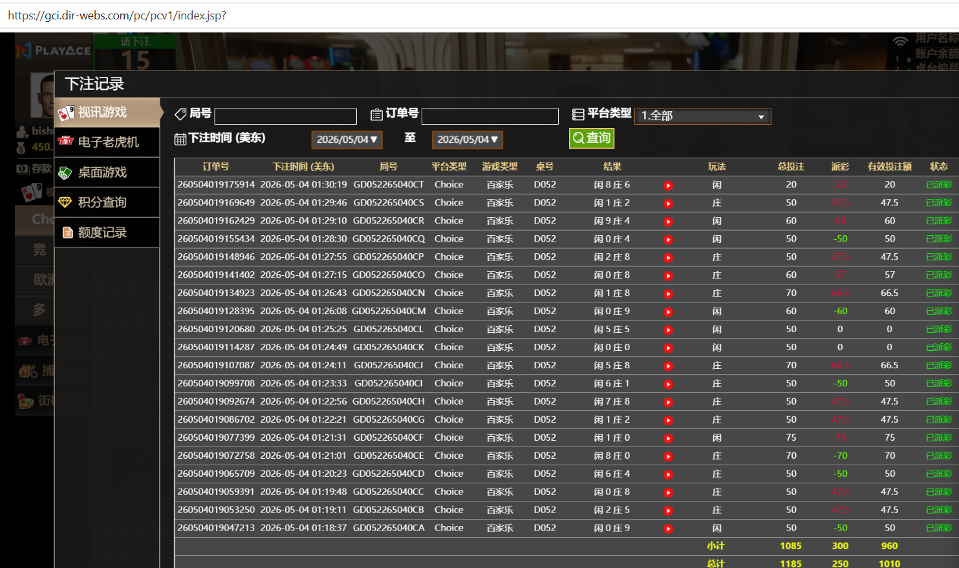Play video for order 260504019148946
This screenshot has width=959, height=568.
(668, 258)
